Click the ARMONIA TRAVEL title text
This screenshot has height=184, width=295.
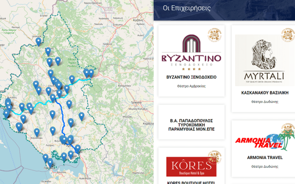pyautogui.click(x=264, y=158)
